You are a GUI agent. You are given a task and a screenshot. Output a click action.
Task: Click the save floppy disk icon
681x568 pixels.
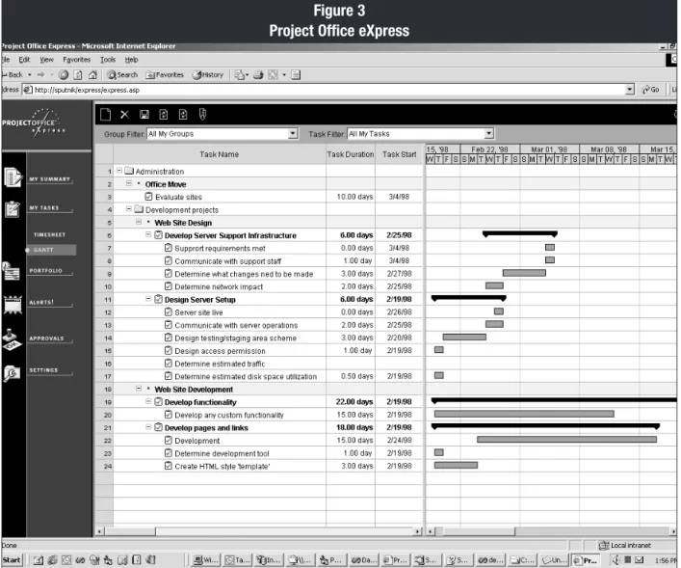(144, 115)
